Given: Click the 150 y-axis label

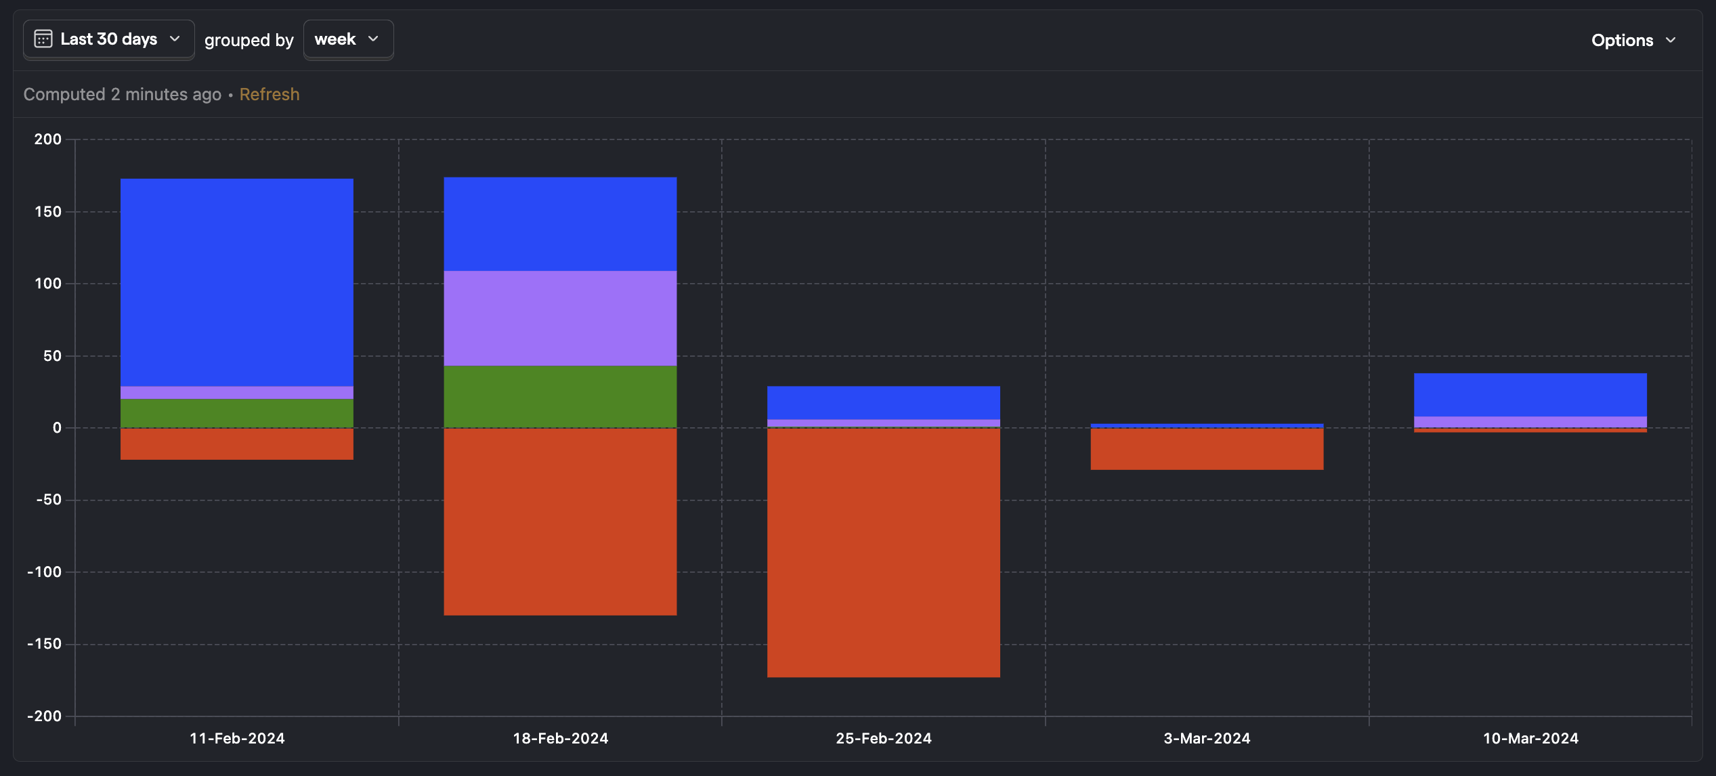Looking at the screenshot, I should click(x=47, y=212).
